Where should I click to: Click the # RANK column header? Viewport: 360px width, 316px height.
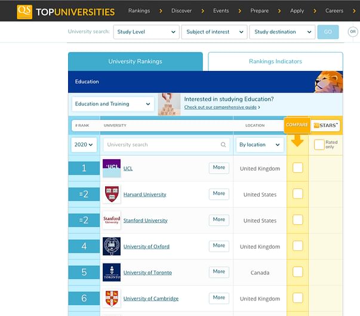tap(82, 125)
